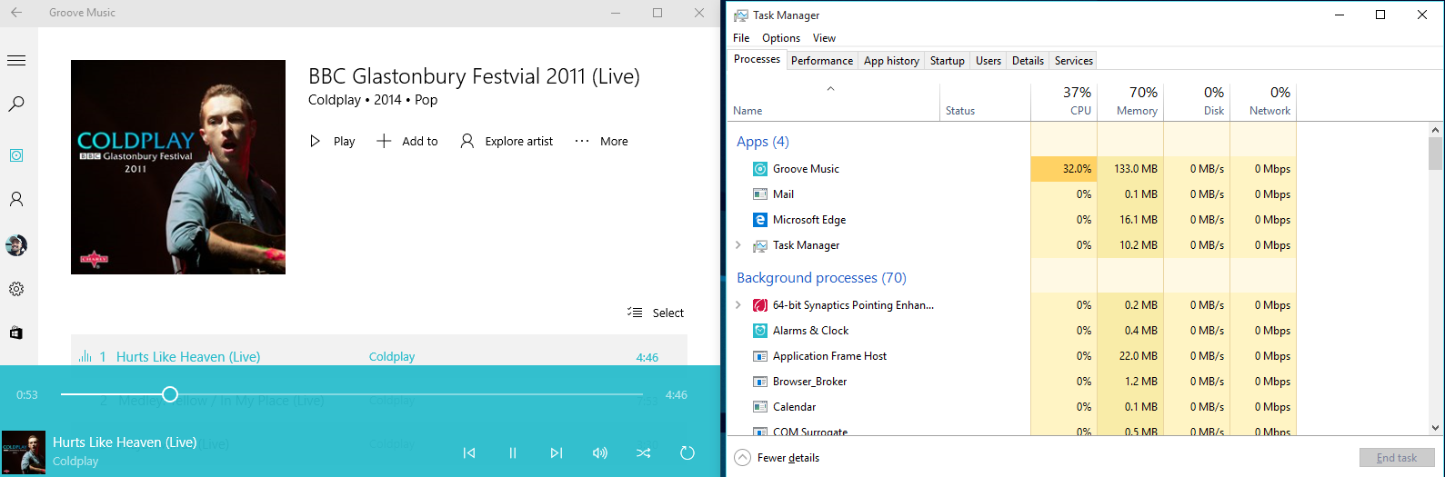Click the now-playing album thumbnail
This screenshot has height=477, width=1445.
point(24,452)
